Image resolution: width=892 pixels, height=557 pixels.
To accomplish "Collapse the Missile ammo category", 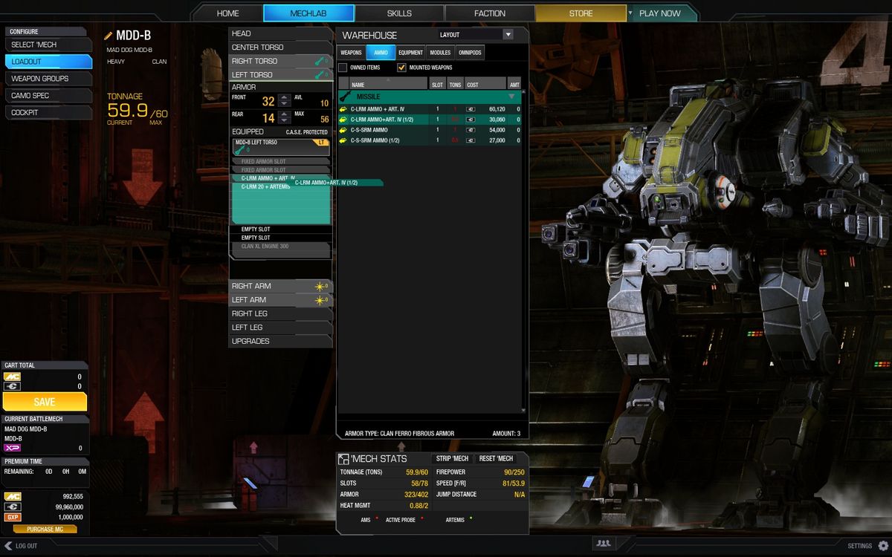I will [x=511, y=97].
